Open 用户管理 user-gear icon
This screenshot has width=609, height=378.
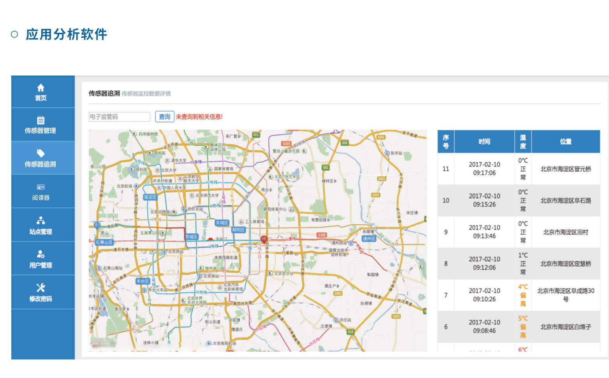(x=40, y=254)
